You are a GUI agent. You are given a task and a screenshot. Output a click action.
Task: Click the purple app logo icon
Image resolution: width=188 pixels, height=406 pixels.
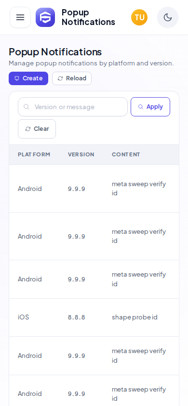[45, 17]
